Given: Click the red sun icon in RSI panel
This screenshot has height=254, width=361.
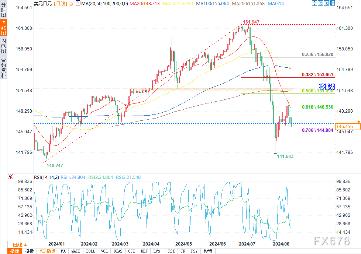Looking at the screenshot, I should click(x=11, y=176).
